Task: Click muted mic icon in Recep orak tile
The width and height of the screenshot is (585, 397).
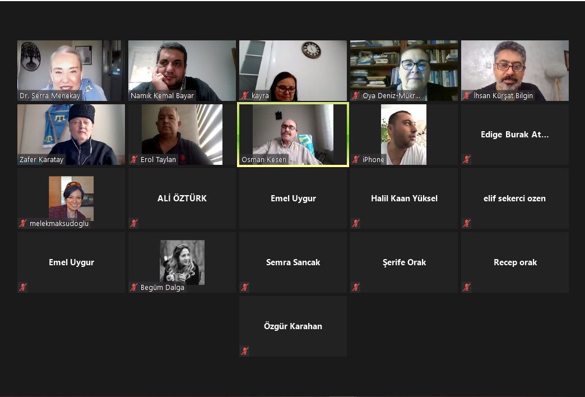Action: (x=466, y=287)
